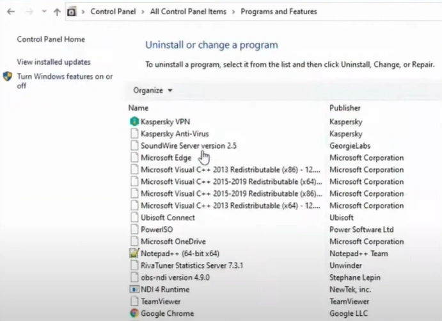Click the Microsoft Edge file icon
The width and height of the screenshot is (442, 321).
coord(134,158)
